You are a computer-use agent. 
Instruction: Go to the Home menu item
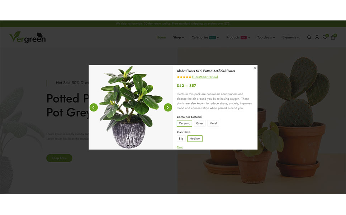point(161,38)
